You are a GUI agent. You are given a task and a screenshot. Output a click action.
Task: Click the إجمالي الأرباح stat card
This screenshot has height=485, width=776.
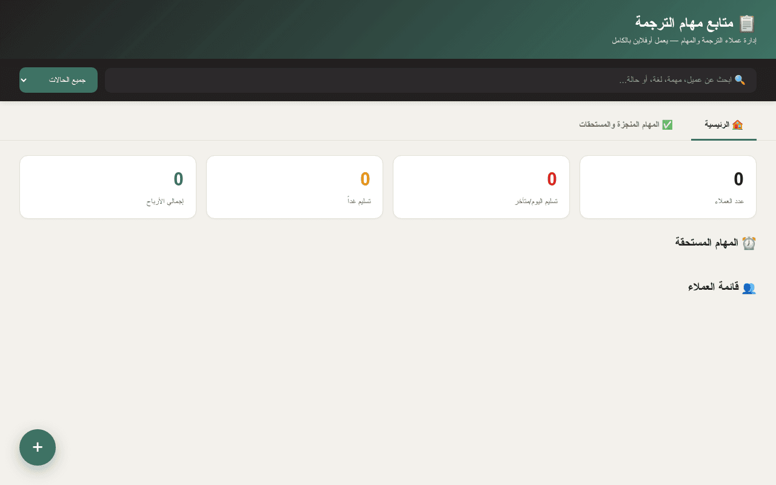[108, 187]
